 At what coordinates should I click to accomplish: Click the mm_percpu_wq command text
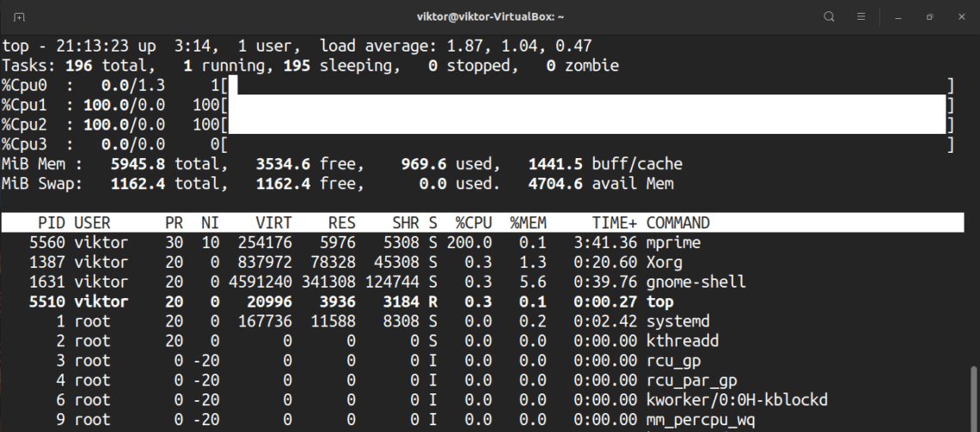pos(701,419)
